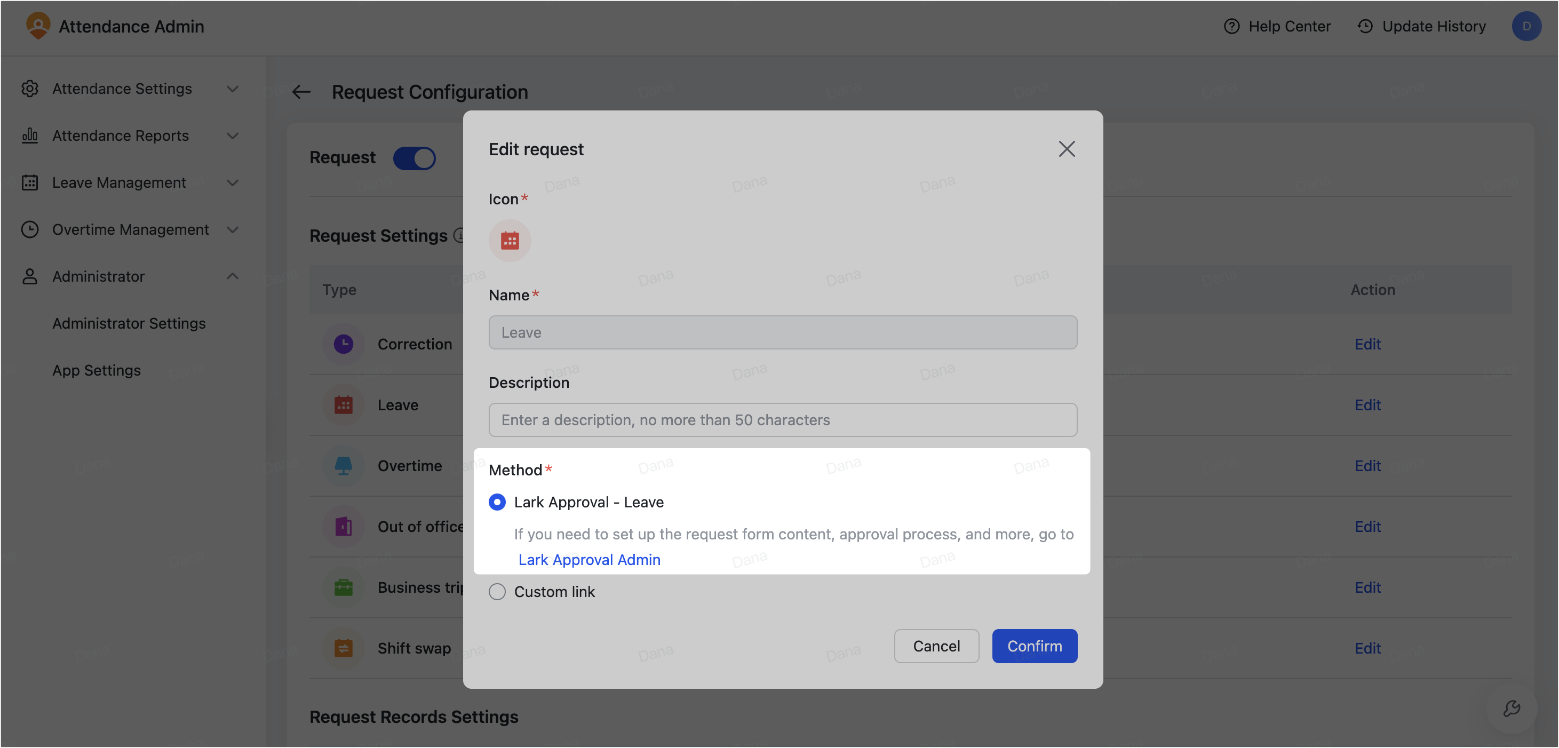Viewport: 1559px width, 748px height.
Task: Click the Leave calendar icon in the list
Action: click(x=343, y=405)
